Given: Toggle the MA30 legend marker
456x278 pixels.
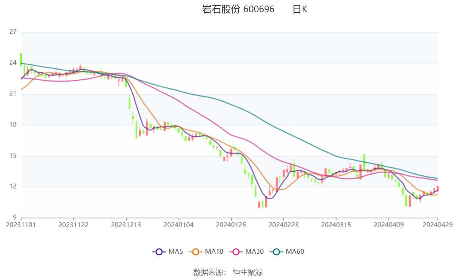Looking at the screenshot, I should click(236, 252).
